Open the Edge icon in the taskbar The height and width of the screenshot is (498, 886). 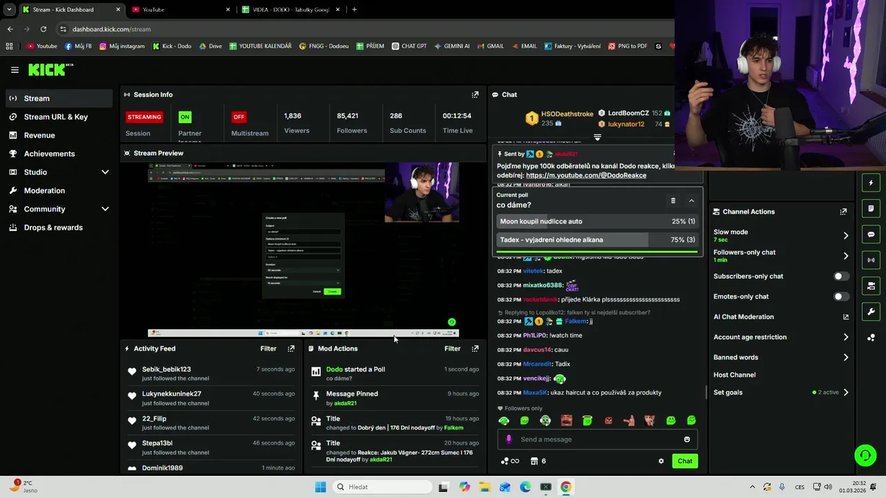tap(525, 487)
